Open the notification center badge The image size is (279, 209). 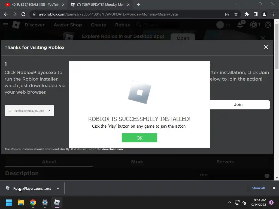tap(271, 202)
